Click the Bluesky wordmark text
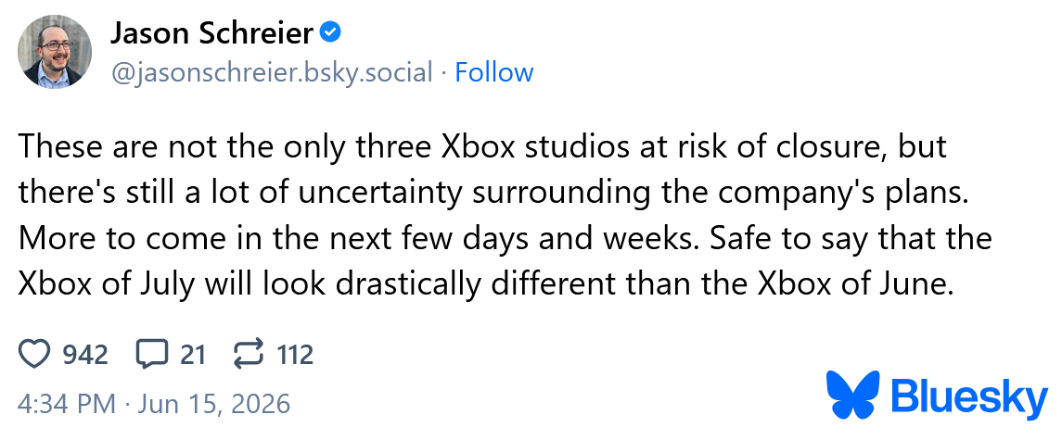Image resolution: width=1062 pixels, height=440 pixels. (x=969, y=396)
